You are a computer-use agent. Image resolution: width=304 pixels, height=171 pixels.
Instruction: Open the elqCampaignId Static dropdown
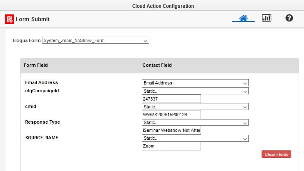(195, 91)
